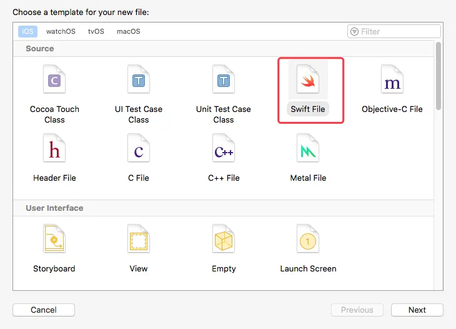Select the Header File template icon
Viewport: 456px width, 329px height.
tap(54, 149)
